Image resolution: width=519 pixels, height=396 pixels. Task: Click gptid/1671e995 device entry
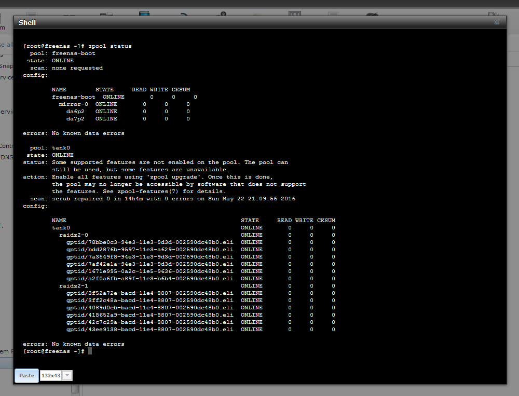(x=149, y=271)
